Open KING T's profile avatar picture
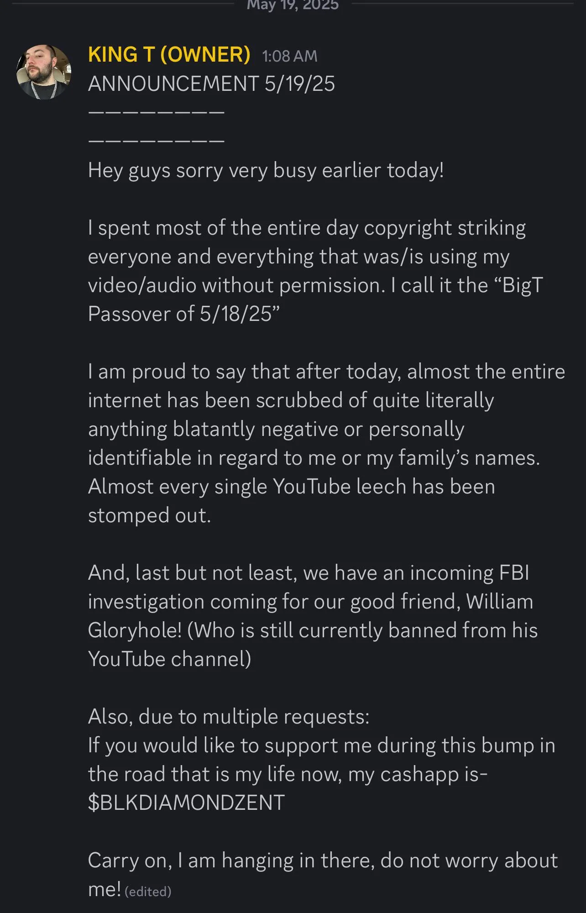The height and width of the screenshot is (913, 586). 44,72
